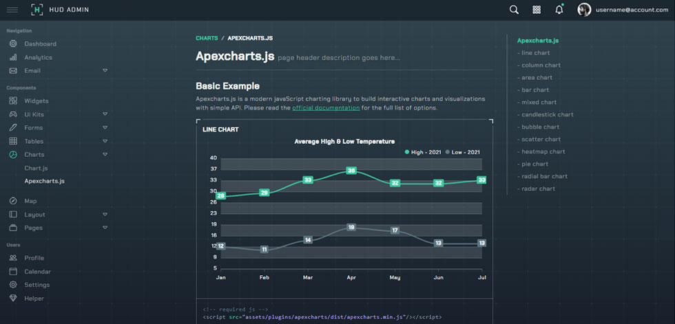Expand the Tables submenu arrow

pyautogui.click(x=105, y=141)
